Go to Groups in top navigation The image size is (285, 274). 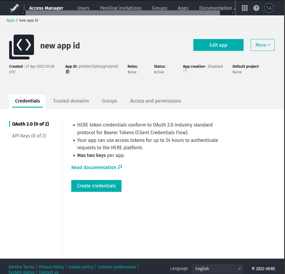(160, 8)
